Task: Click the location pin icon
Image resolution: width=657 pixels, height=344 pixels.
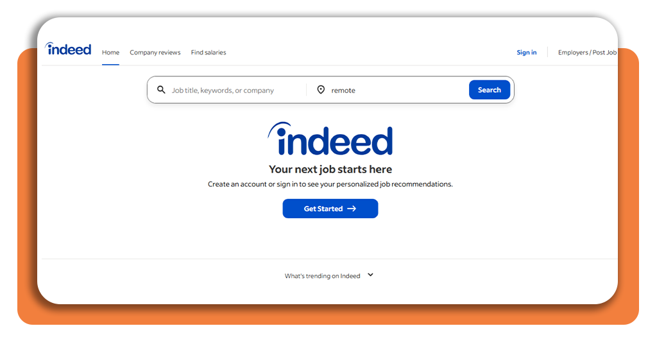Action: click(x=321, y=90)
